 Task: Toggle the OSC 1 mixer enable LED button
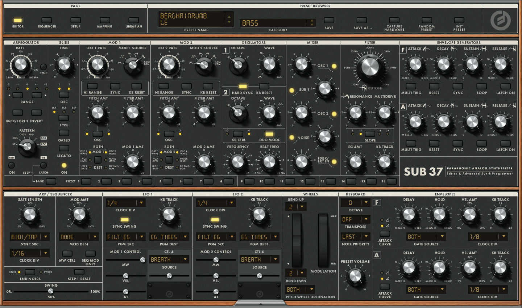click(334, 66)
